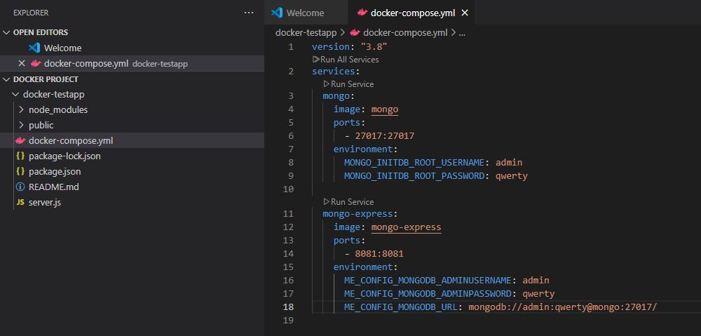
Task: Open the Explorer more actions ellipsis
Action: (x=249, y=13)
